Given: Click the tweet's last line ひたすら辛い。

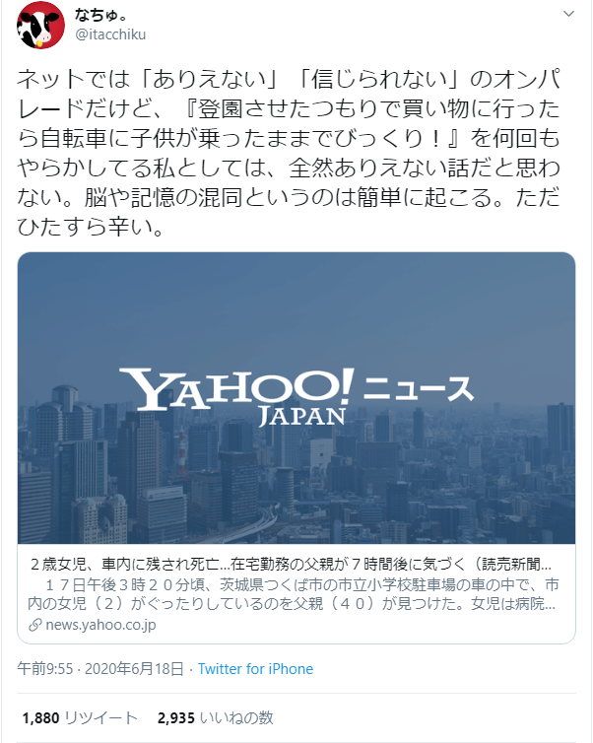Looking at the screenshot, I should pos(91,227).
